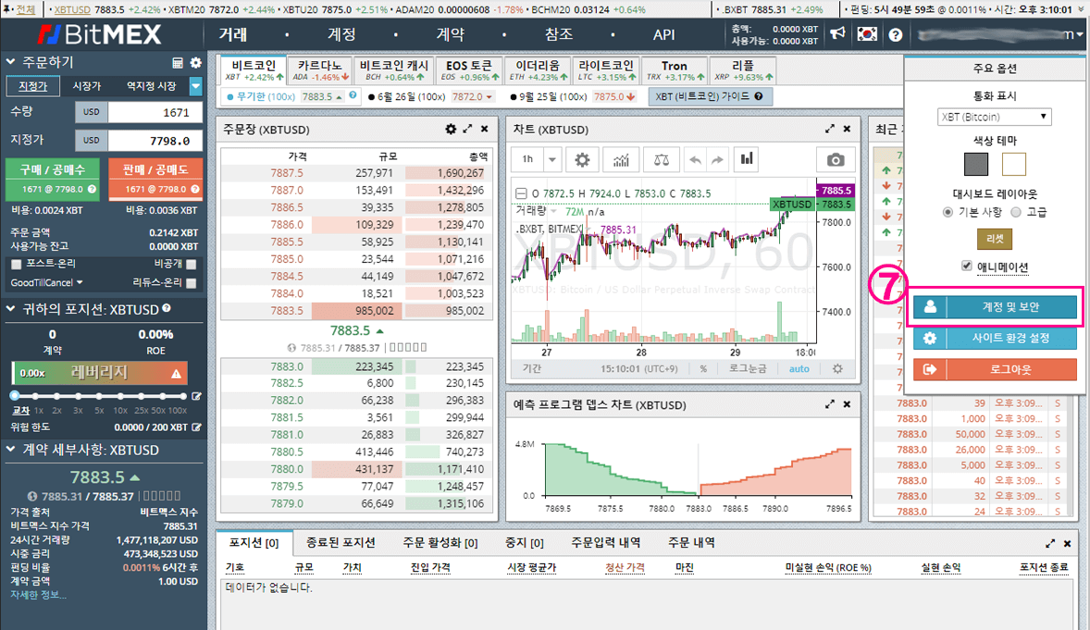Show help for XBTUSD position heading

167,308
